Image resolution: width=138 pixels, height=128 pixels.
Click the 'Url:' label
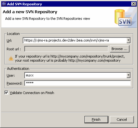point(9,41)
